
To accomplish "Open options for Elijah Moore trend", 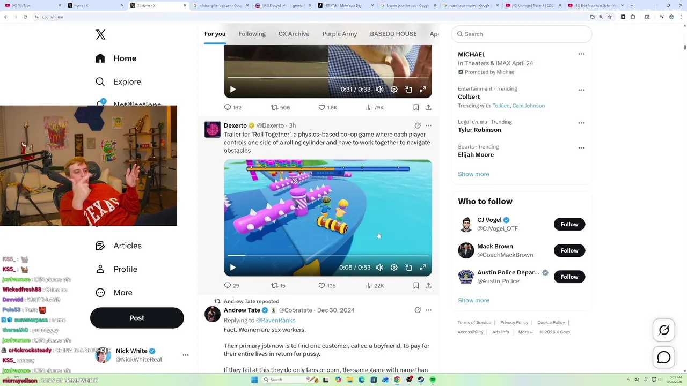I will [581, 148].
